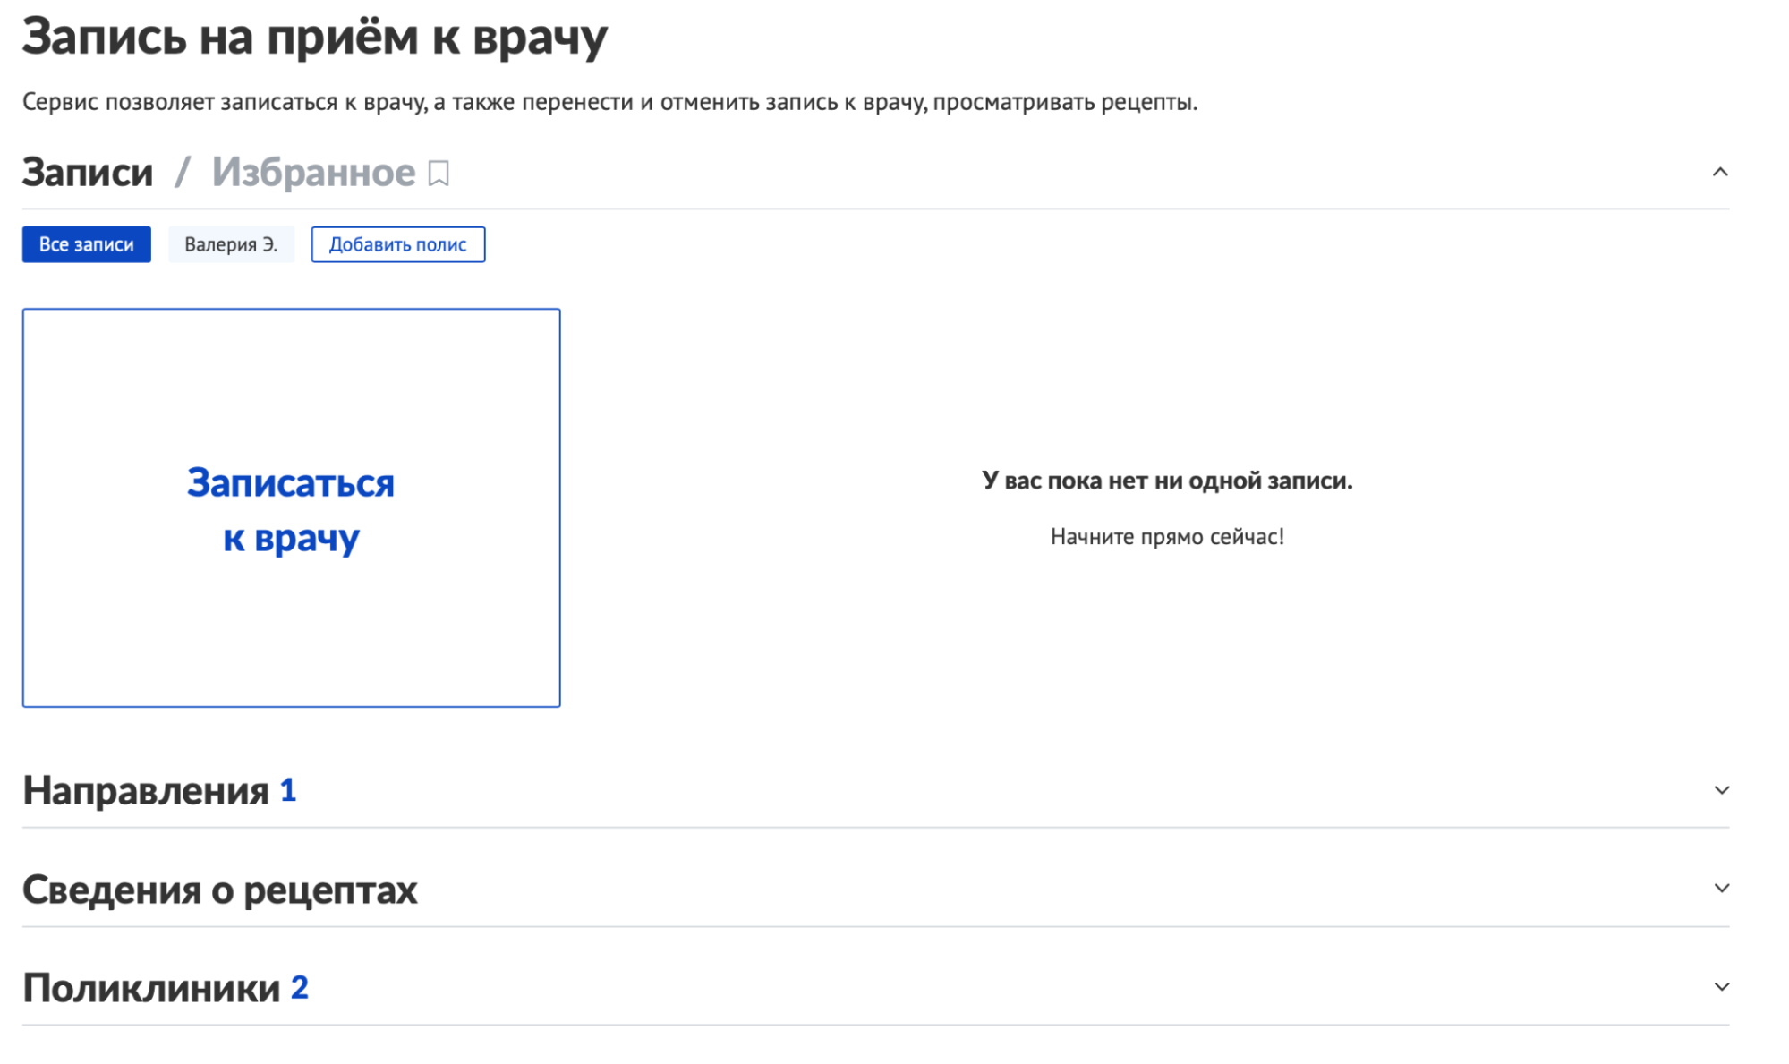This screenshot has height=1064, width=1789.
Task: Click the bookmark icon next to Избранное
Action: 439,173
